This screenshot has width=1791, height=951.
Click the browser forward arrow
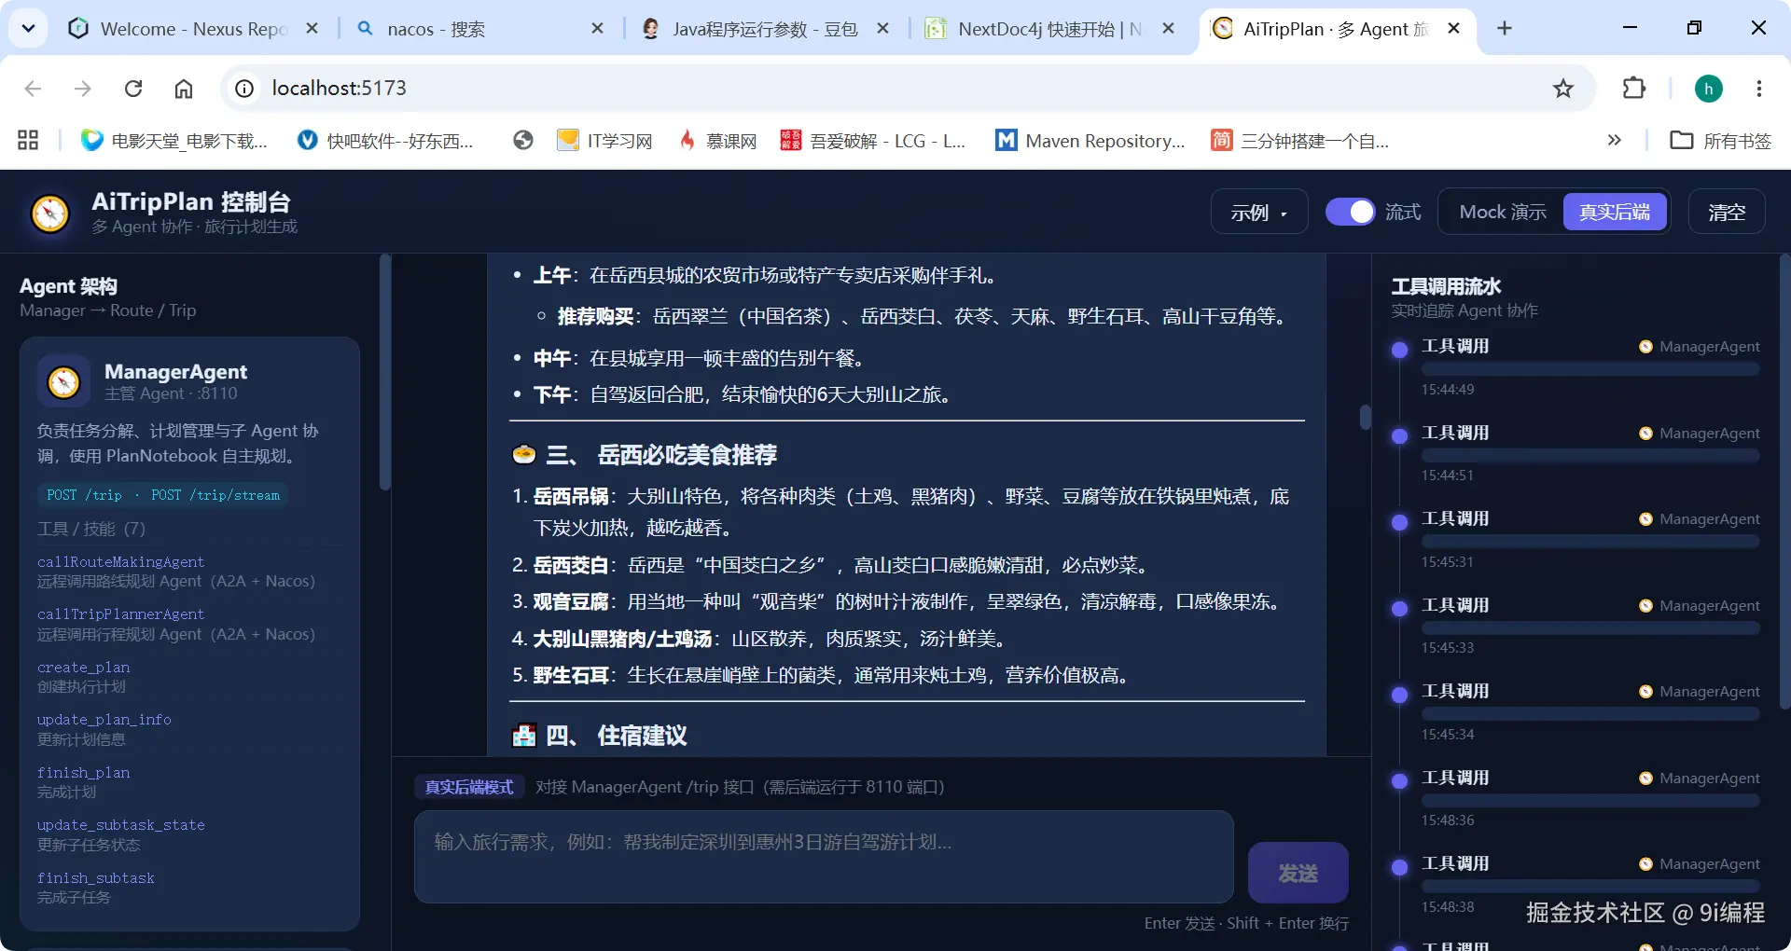tap(83, 89)
